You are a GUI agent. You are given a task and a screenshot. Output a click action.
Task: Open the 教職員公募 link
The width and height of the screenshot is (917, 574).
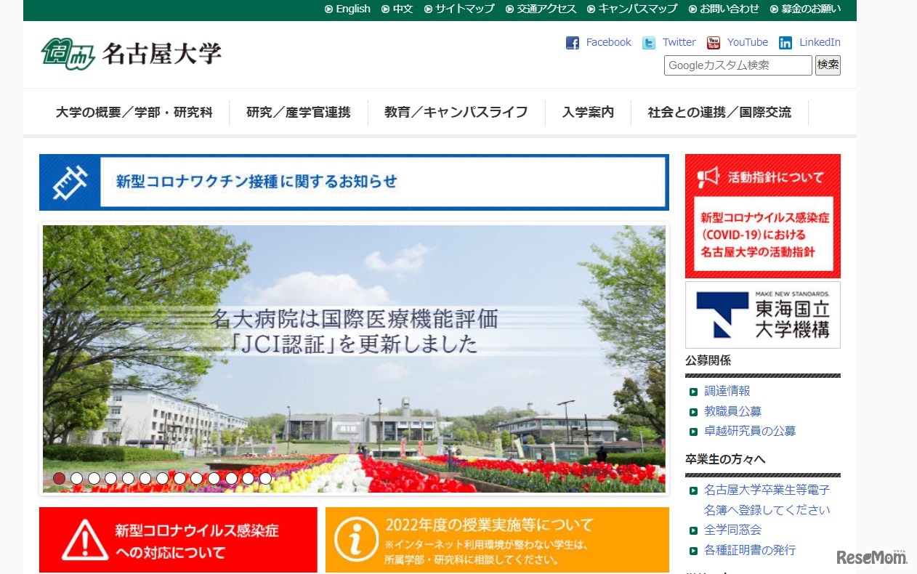pyautogui.click(x=732, y=411)
